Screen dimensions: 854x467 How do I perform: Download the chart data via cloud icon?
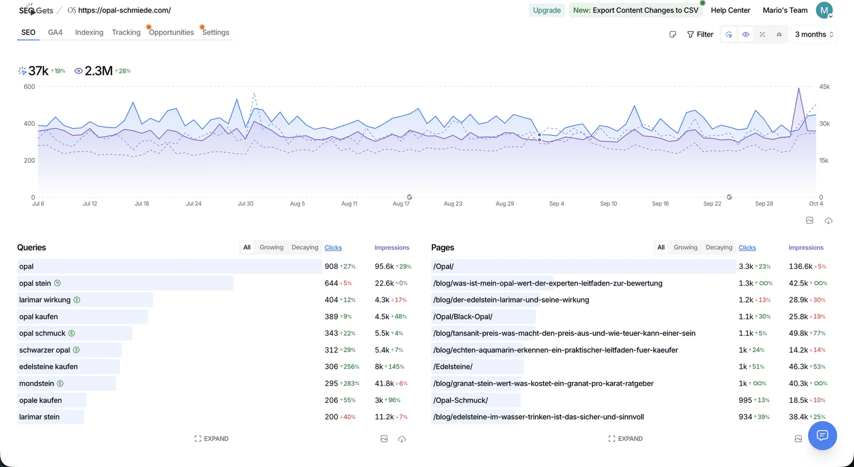tap(828, 220)
